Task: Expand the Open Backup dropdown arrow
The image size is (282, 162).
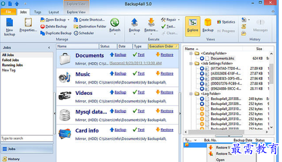Action: 69,20
